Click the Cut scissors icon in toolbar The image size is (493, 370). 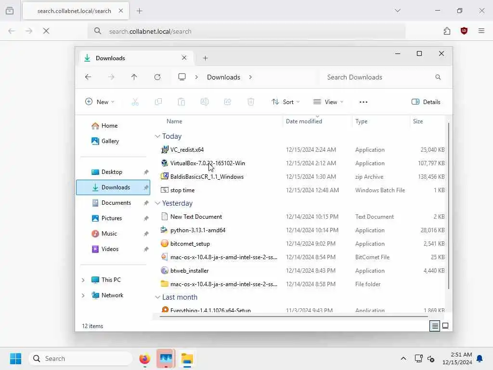pos(135,102)
